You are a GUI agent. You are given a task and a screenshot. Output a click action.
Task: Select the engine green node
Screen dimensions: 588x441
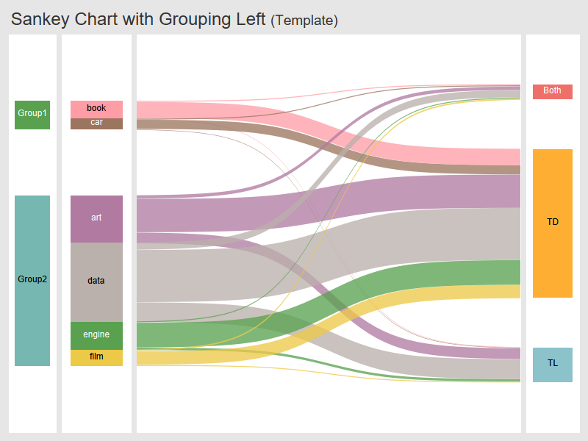[96, 335]
